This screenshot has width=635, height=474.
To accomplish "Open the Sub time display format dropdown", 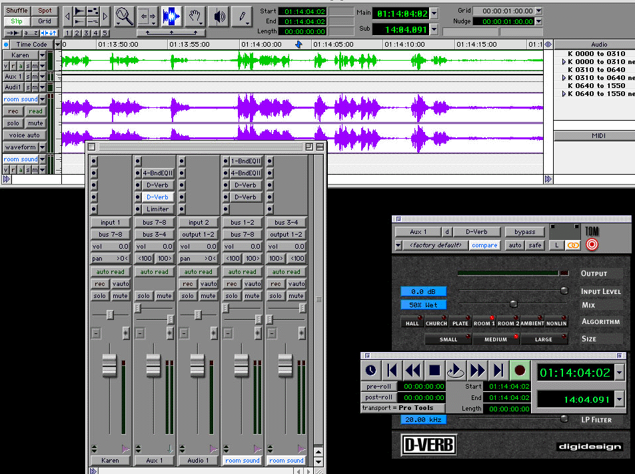I will (x=434, y=29).
